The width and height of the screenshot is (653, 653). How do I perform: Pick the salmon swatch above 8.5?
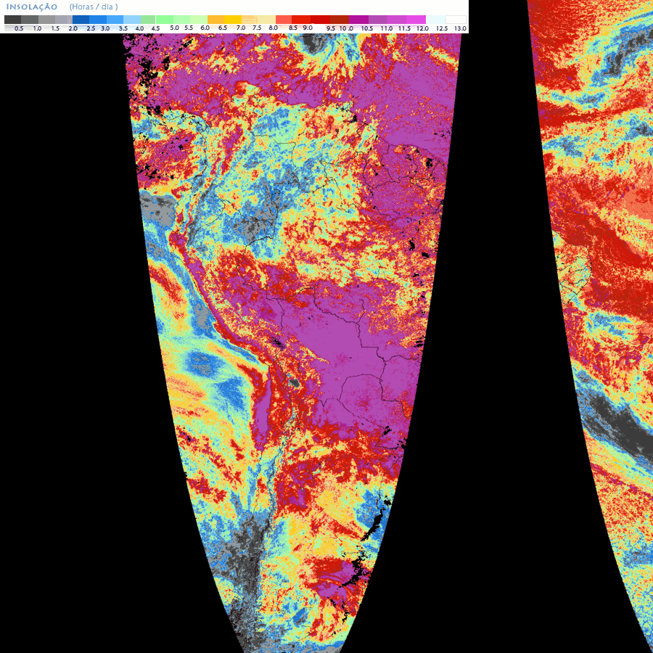pyautogui.click(x=284, y=20)
